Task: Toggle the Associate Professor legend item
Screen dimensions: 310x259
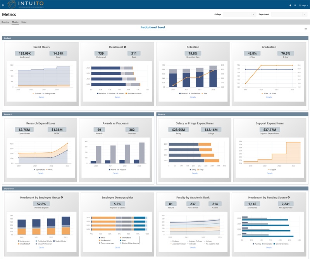Action: (178, 244)
